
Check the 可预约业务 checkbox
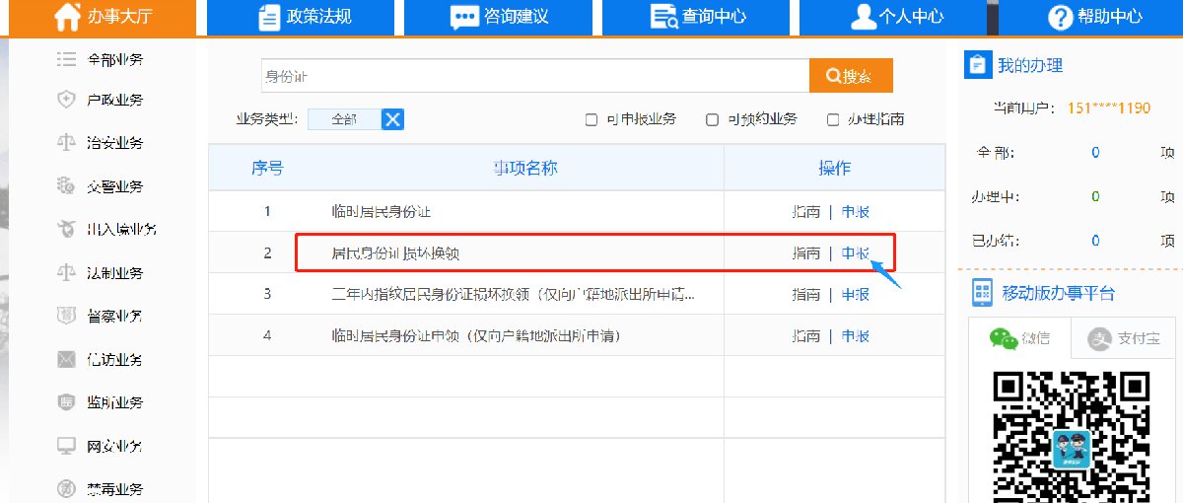[x=712, y=120]
